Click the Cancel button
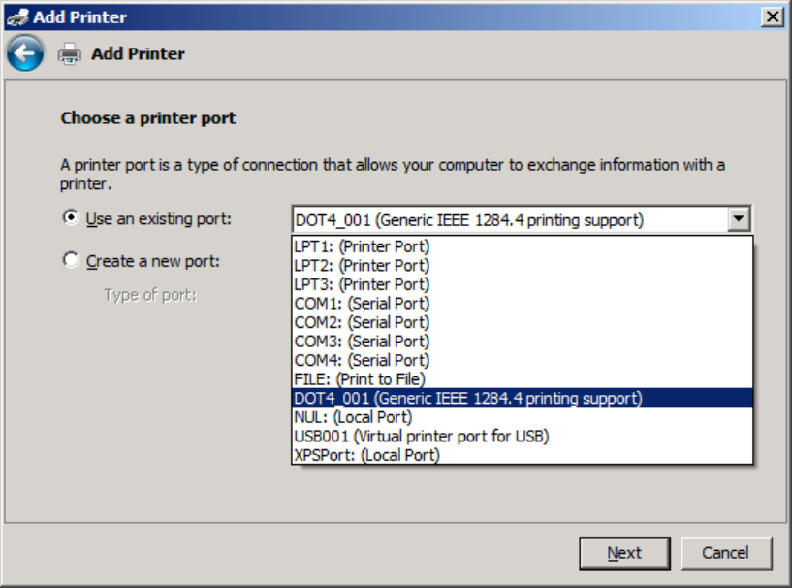792x588 pixels. coord(725,553)
